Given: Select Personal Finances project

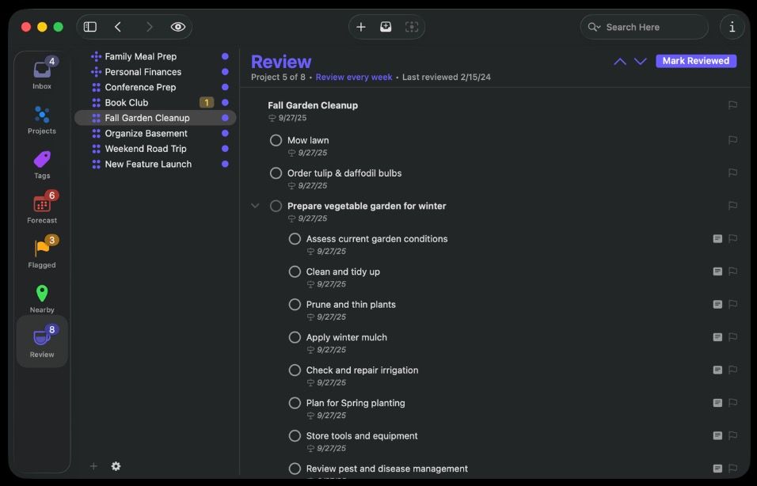Looking at the screenshot, I should [155, 72].
